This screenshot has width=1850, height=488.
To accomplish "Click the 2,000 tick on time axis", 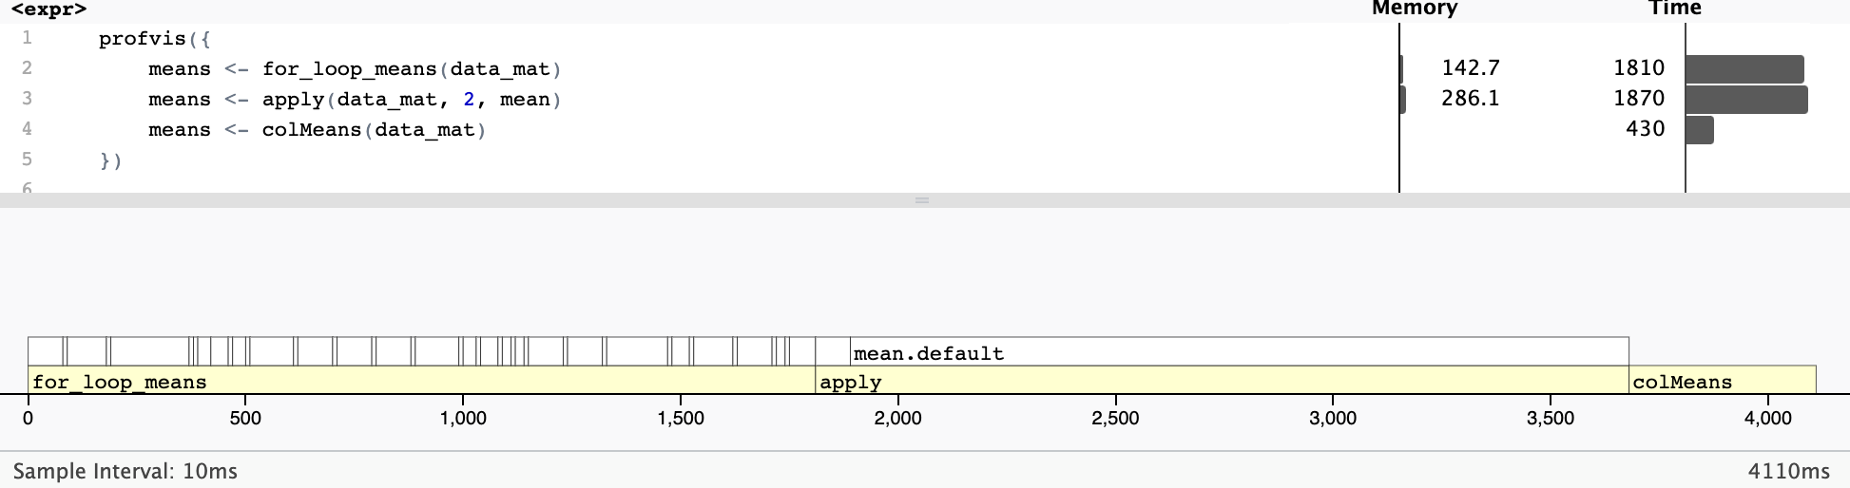I will click(x=897, y=418).
